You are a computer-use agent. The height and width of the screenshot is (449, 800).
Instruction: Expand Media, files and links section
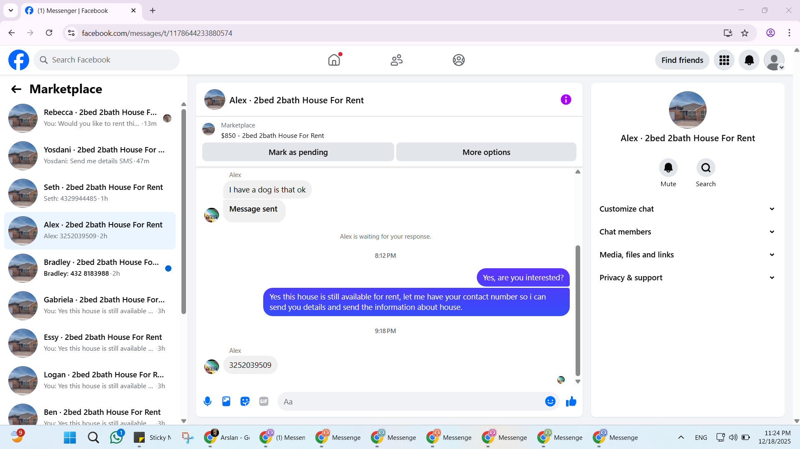point(687,255)
